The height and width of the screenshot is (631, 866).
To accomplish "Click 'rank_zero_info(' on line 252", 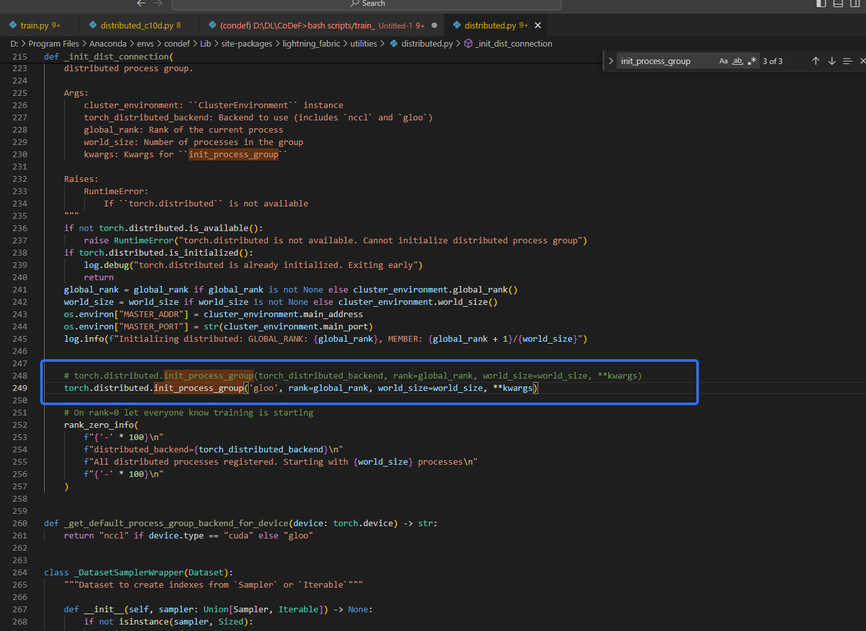I will click(x=101, y=425).
